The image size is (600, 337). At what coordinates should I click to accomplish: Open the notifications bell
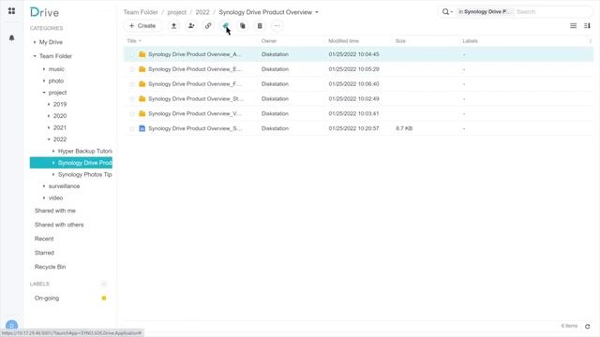pos(12,37)
